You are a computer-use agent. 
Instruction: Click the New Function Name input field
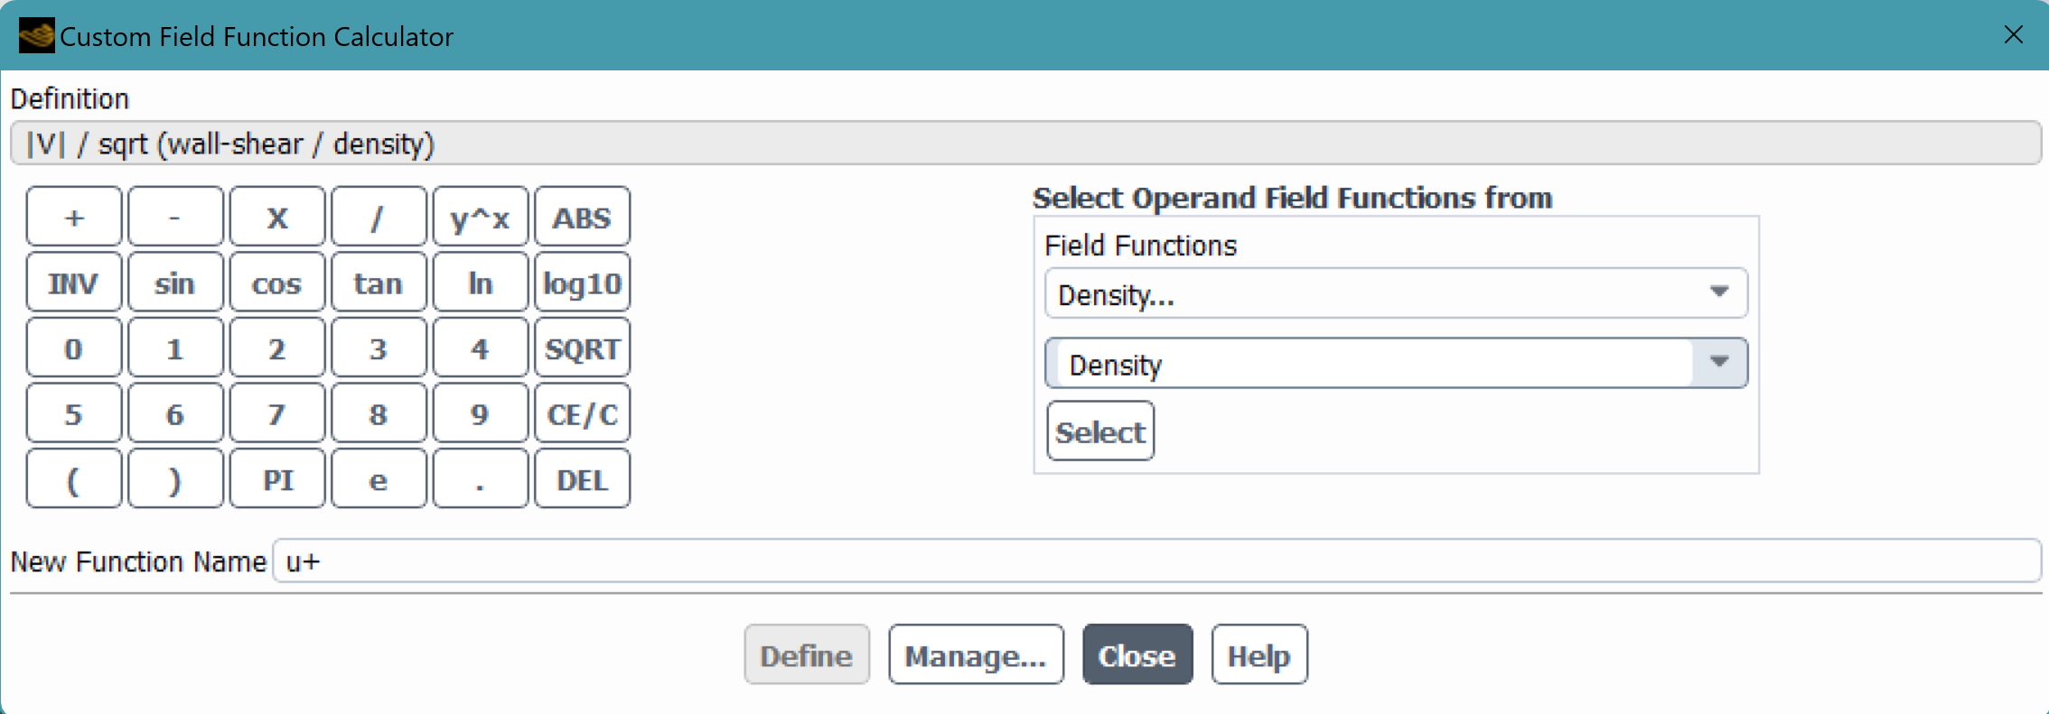click(1155, 561)
